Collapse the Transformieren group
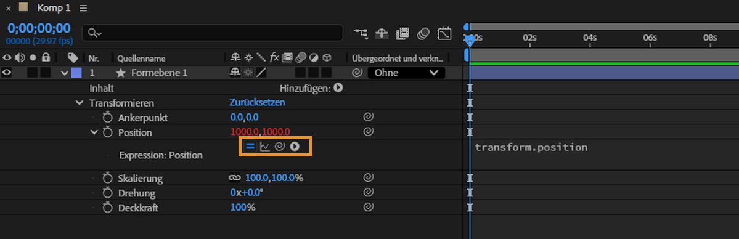This screenshot has height=239, width=739. [x=79, y=102]
